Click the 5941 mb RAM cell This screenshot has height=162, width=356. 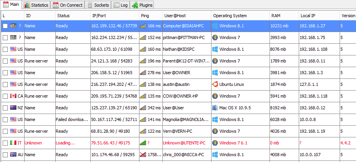(x=284, y=96)
